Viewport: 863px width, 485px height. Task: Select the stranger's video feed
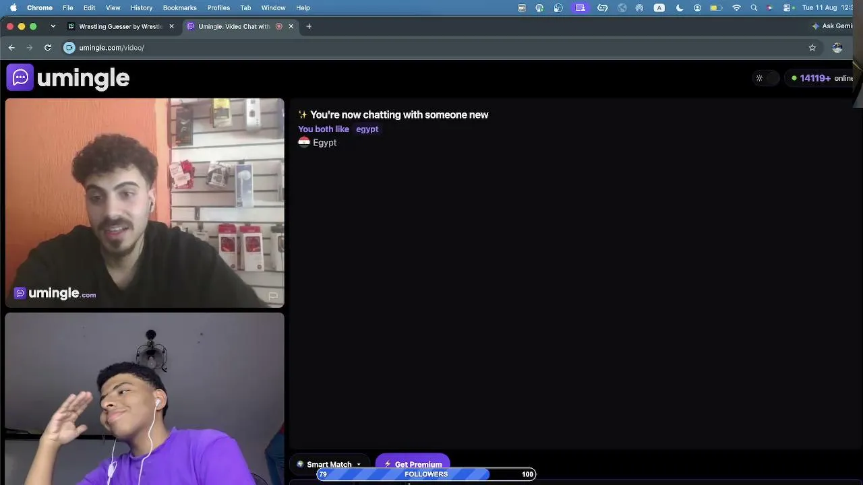tap(144, 203)
